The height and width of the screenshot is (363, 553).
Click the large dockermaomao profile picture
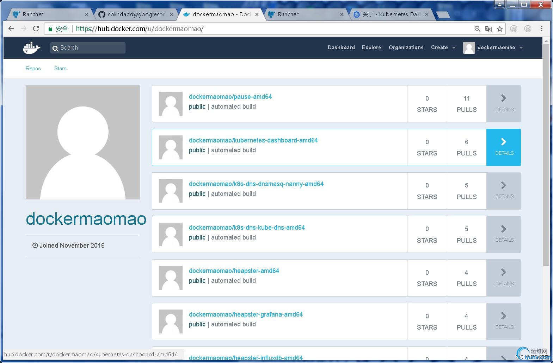[83, 142]
